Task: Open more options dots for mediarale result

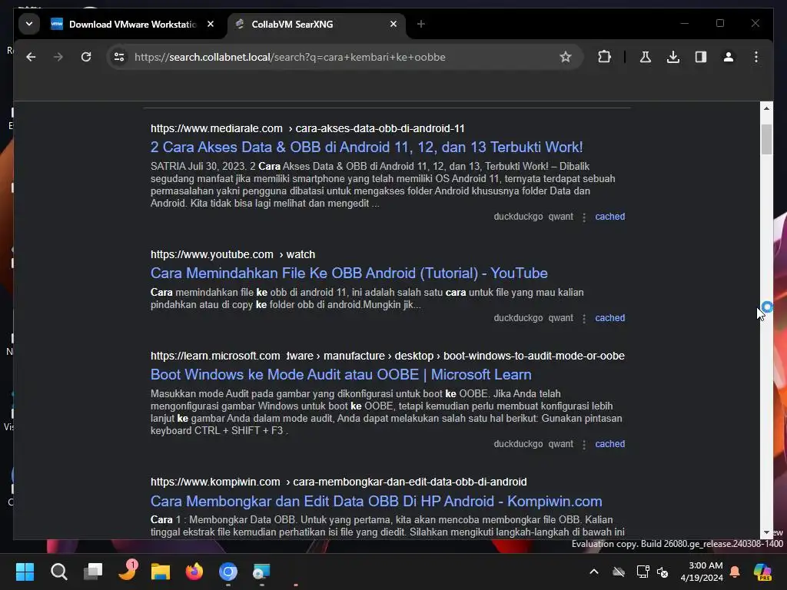Action: [x=584, y=217]
